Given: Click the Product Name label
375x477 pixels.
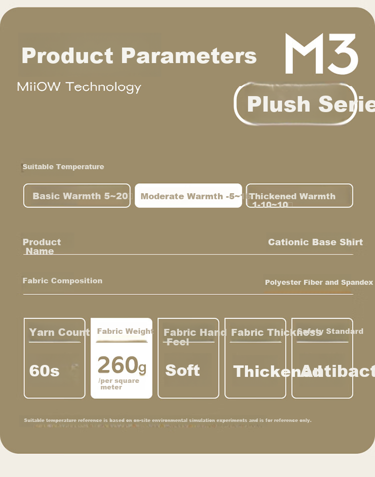Looking at the screenshot, I should click(x=41, y=246).
